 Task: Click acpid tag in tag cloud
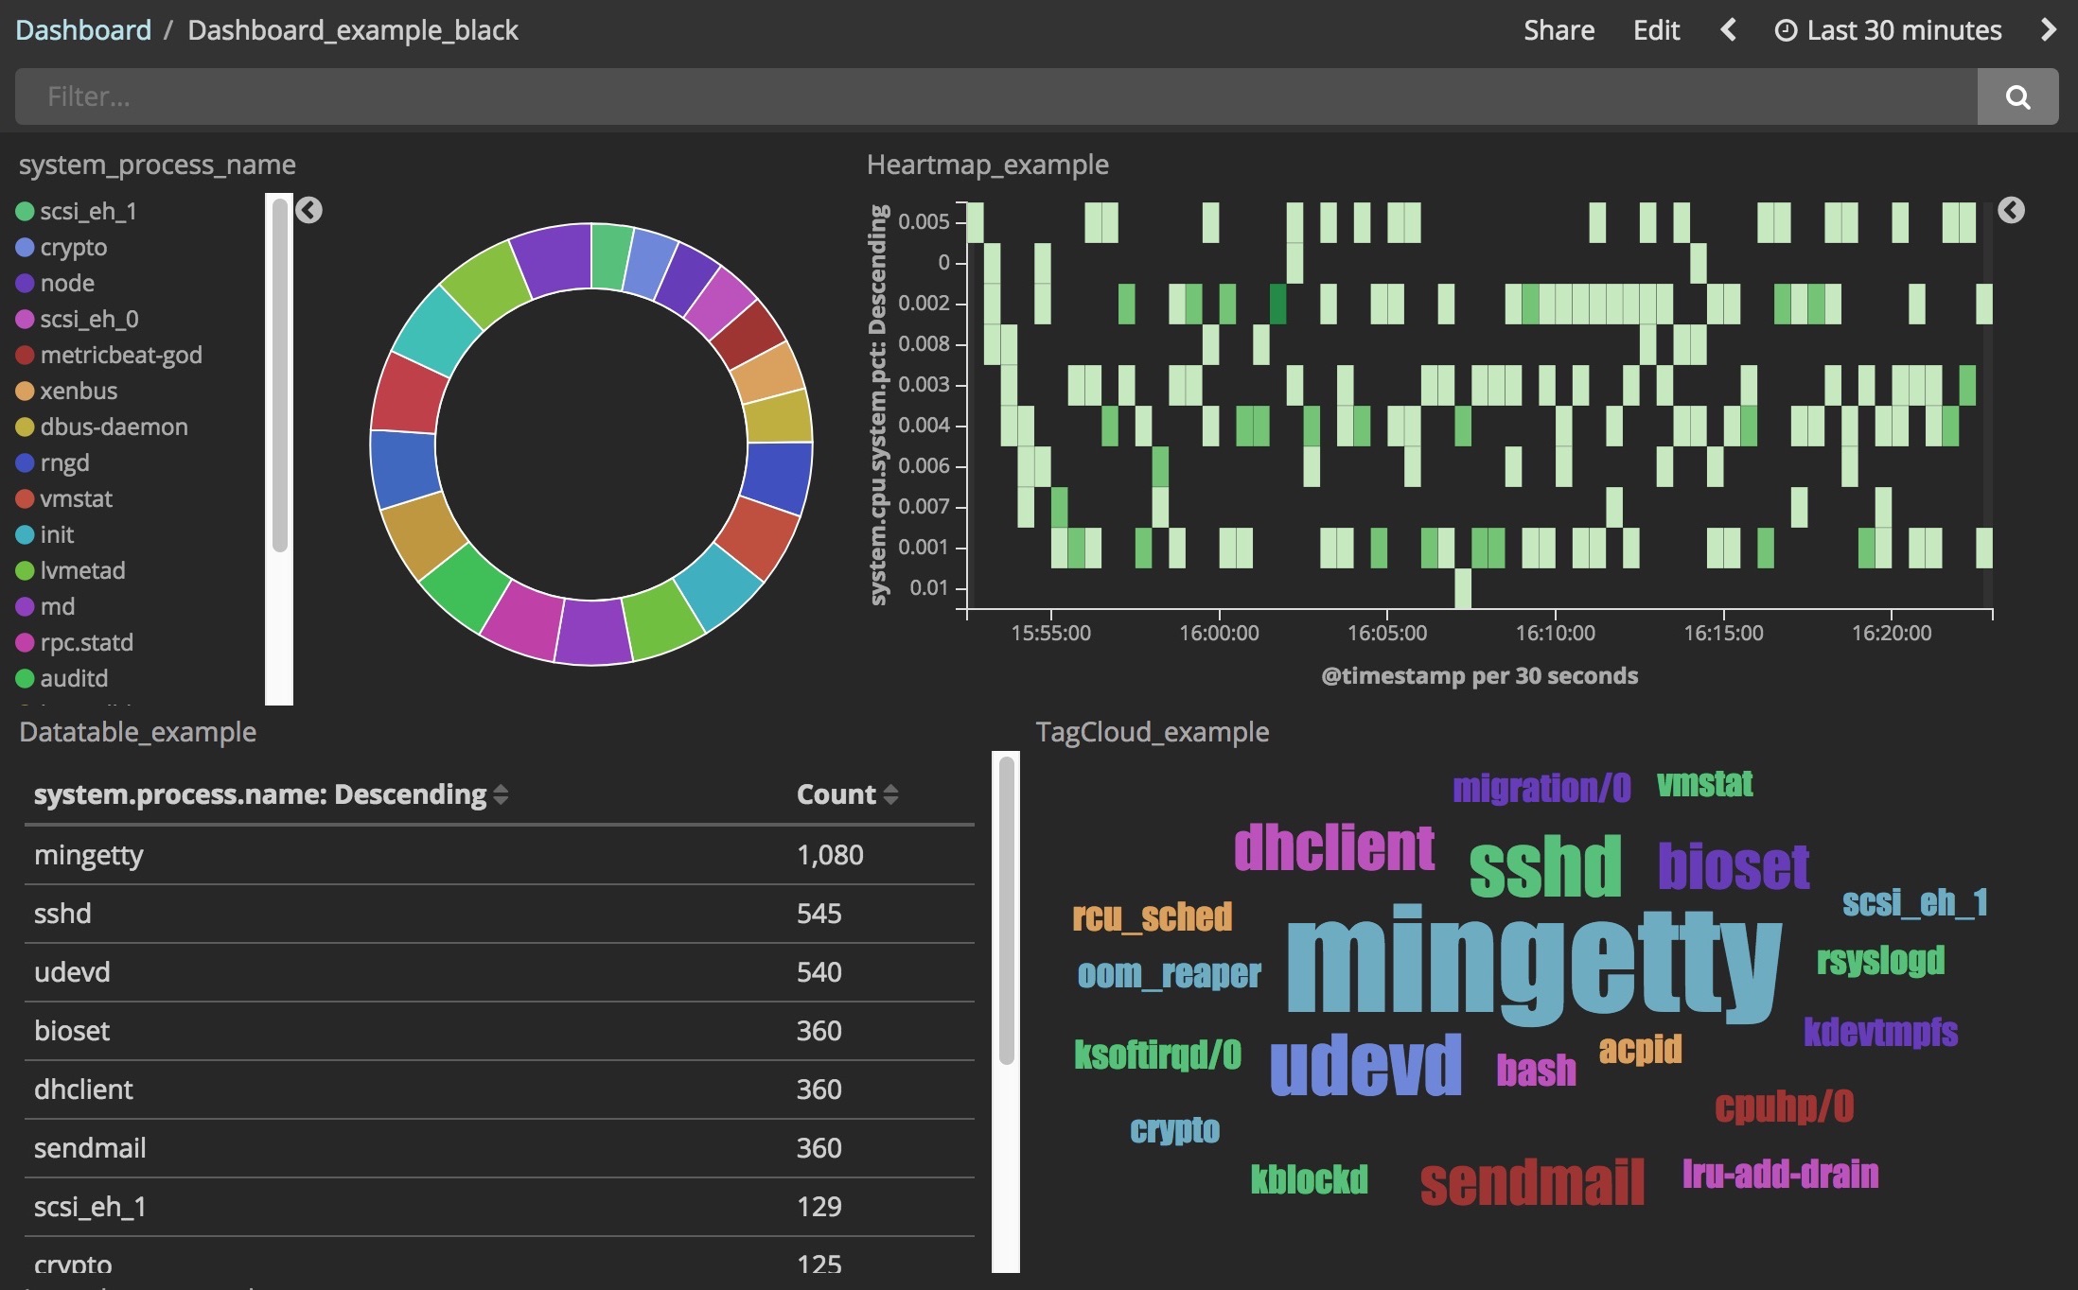[1640, 1050]
